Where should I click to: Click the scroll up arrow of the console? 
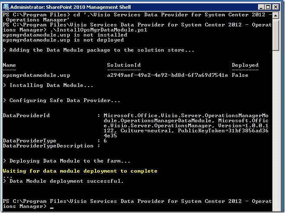point(276,16)
